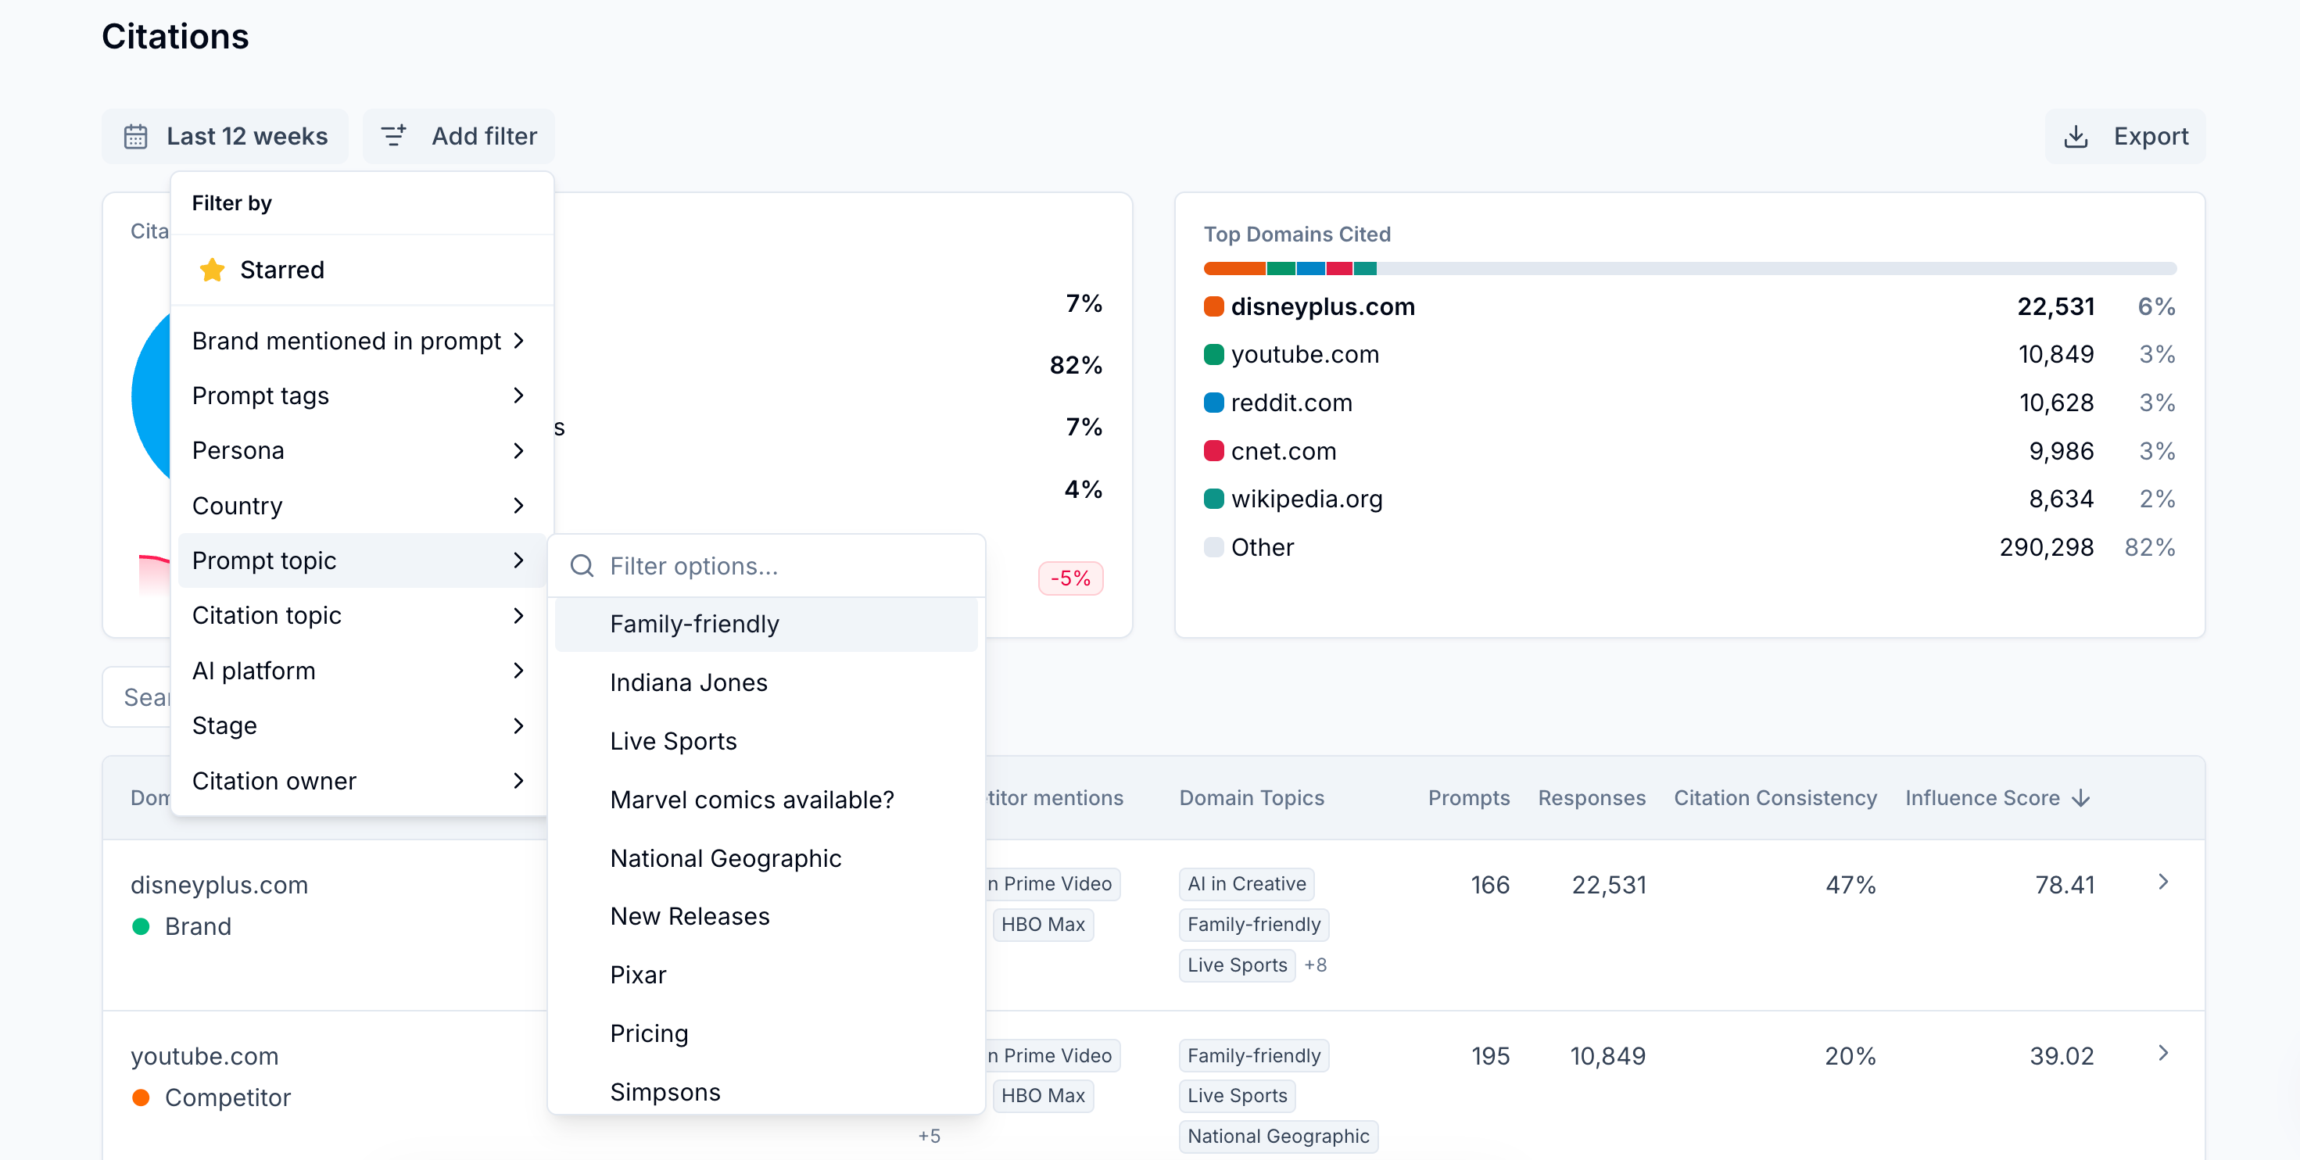Click the Add filter sliders icon
The width and height of the screenshot is (2300, 1160).
(394, 136)
